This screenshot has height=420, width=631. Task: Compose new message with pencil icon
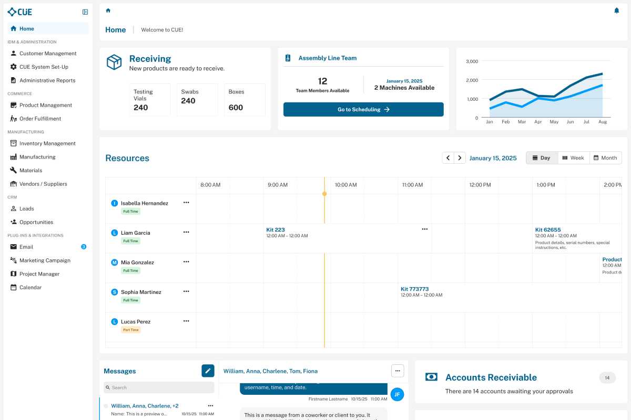[x=208, y=371]
